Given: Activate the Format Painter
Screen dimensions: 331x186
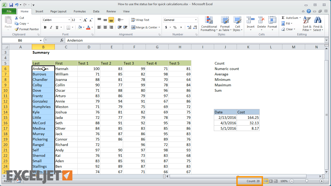Looking at the screenshot, I should click(x=27, y=29).
